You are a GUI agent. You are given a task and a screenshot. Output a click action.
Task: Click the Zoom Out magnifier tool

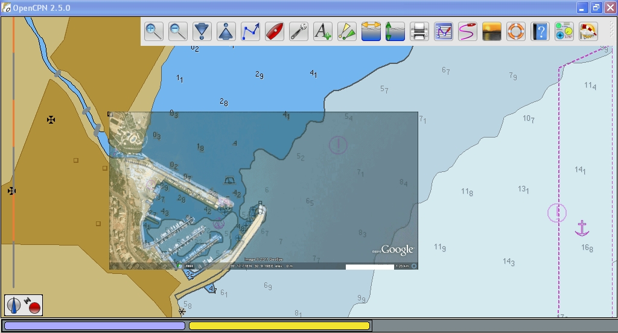pyautogui.click(x=178, y=31)
